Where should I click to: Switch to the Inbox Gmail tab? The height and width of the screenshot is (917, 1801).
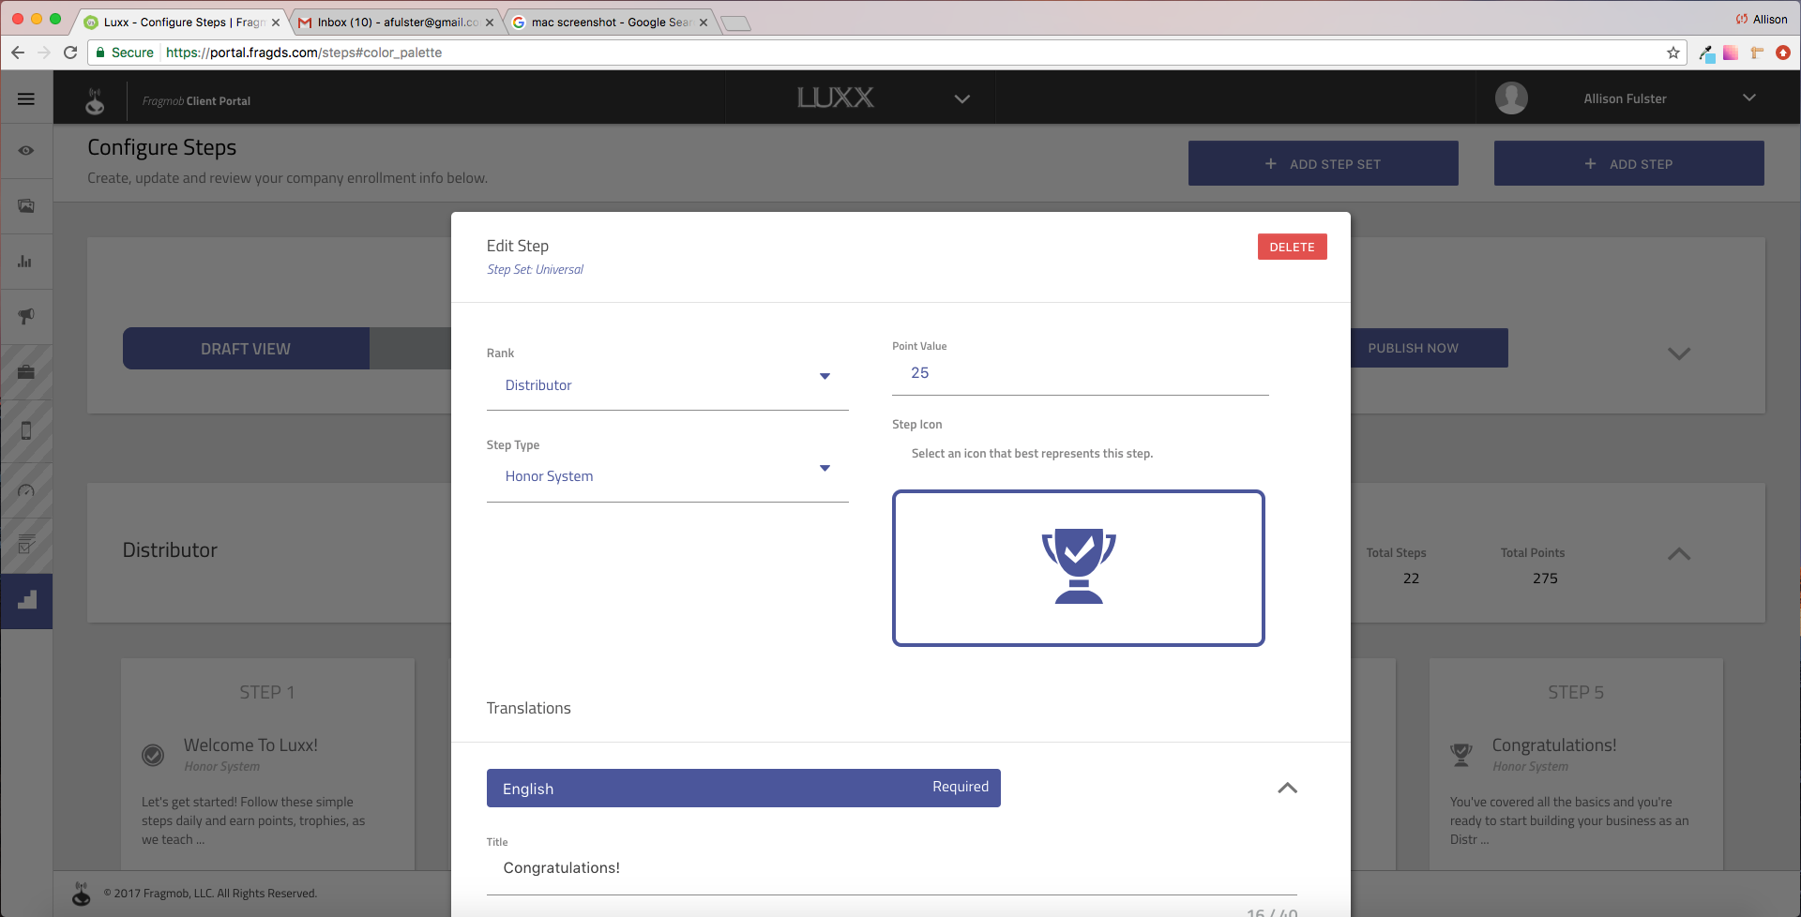398,22
